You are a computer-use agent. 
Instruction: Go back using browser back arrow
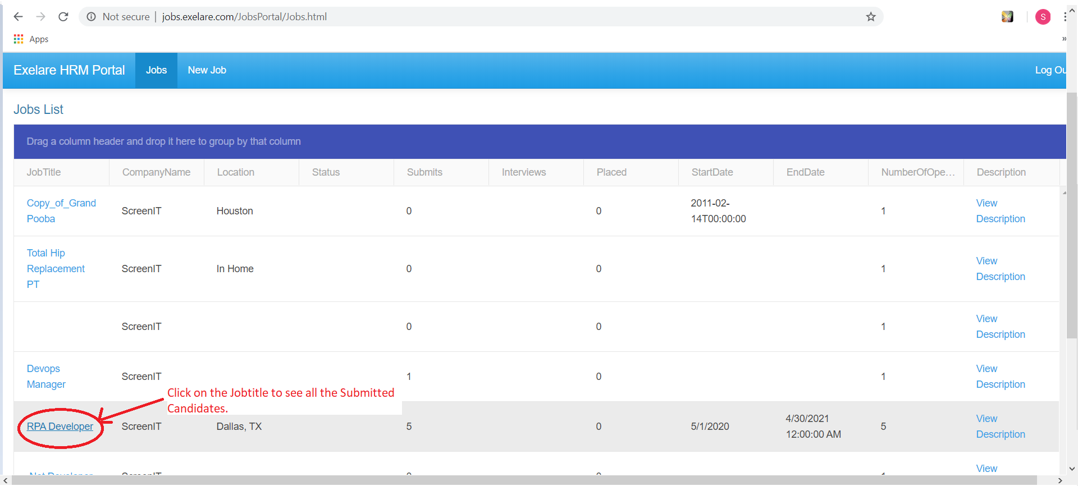18,17
